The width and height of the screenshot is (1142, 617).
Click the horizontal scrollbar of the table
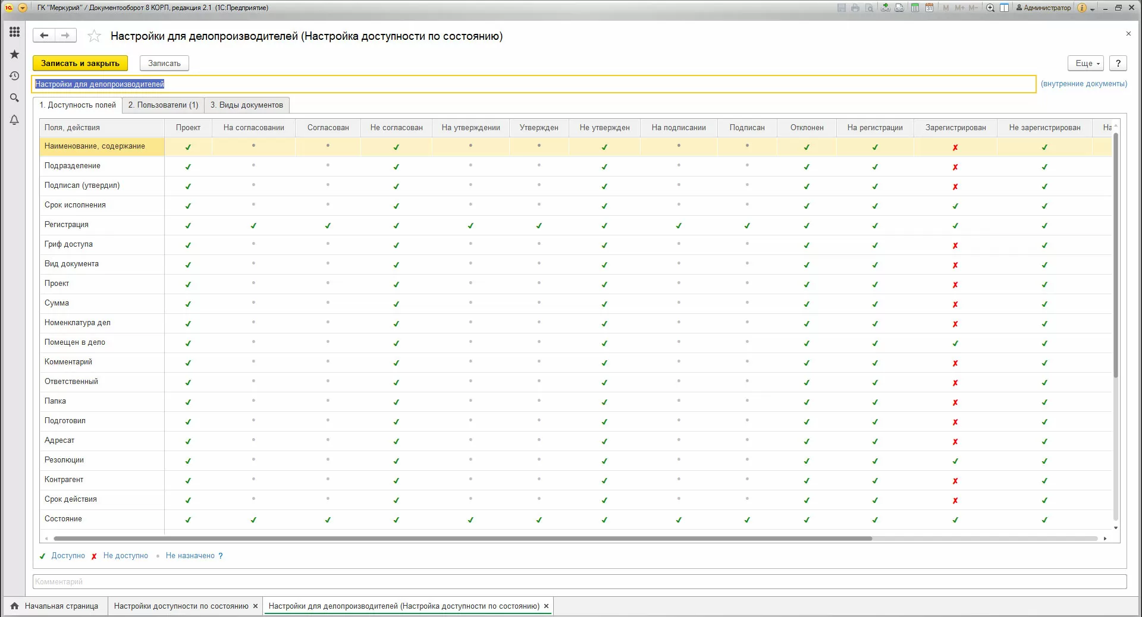click(x=462, y=539)
